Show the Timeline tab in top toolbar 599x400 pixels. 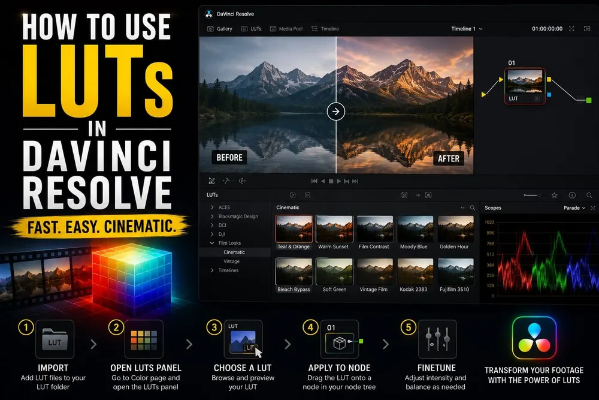pos(325,29)
